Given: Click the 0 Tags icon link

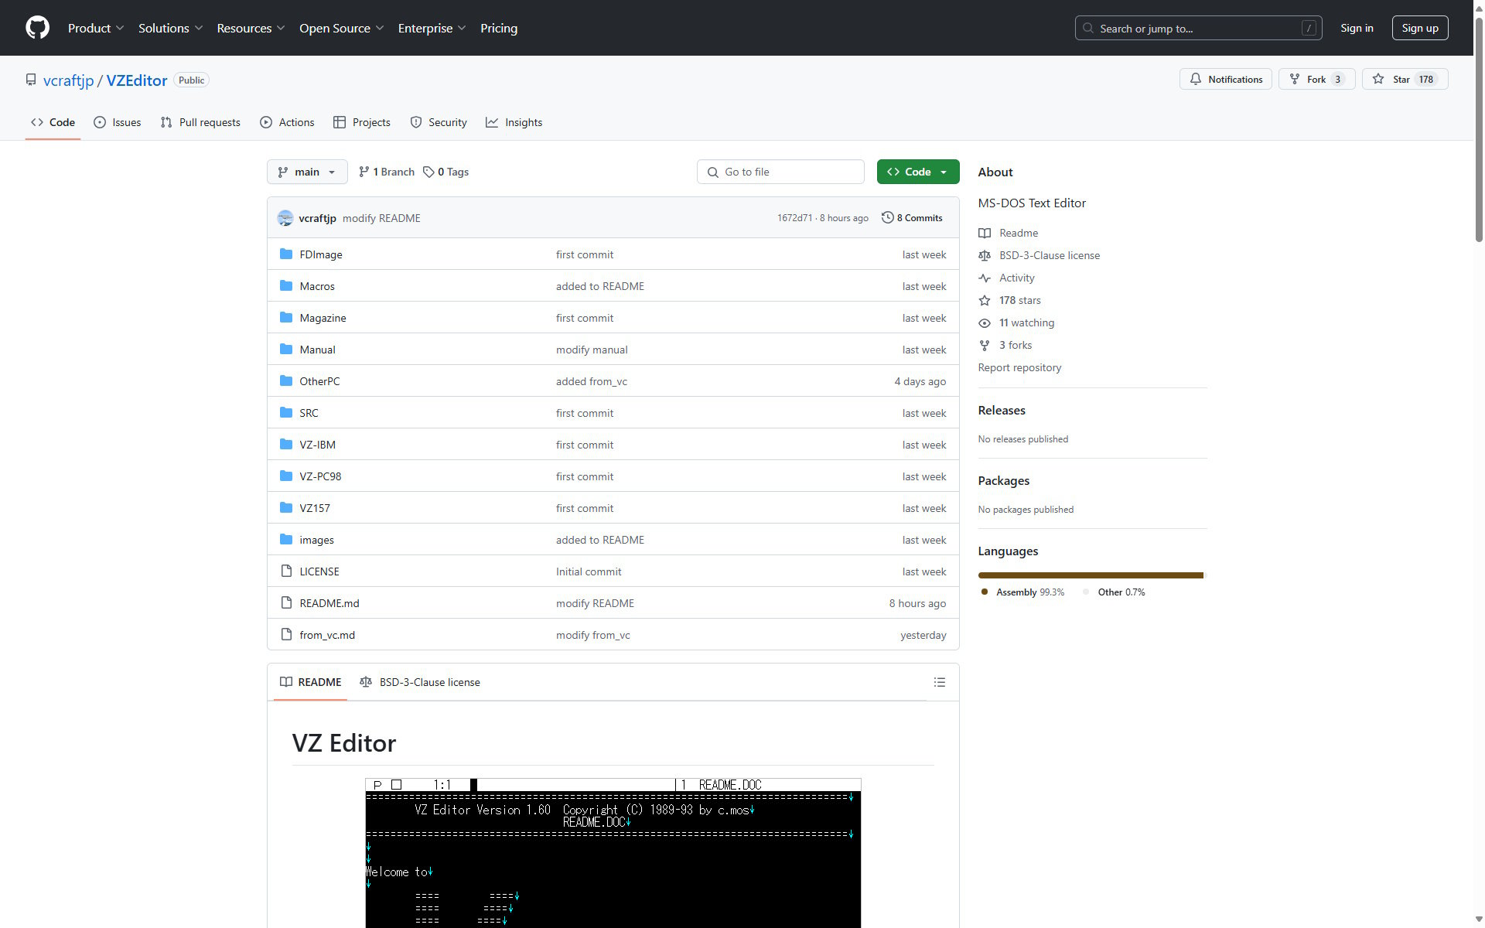Looking at the screenshot, I should [x=428, y=172].
